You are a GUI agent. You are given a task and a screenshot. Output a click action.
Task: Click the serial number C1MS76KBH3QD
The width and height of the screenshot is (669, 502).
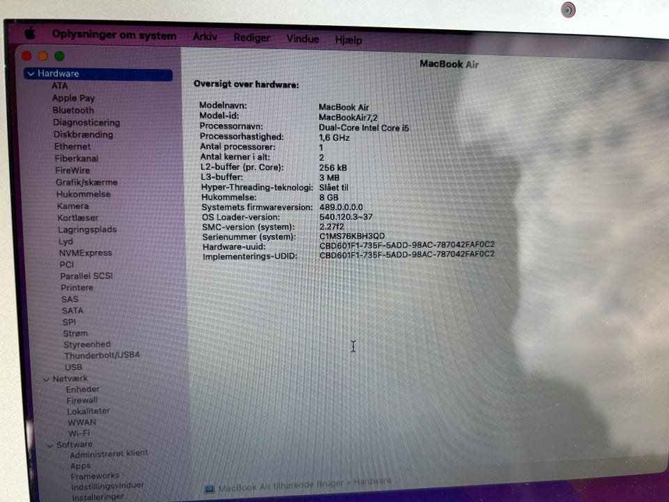352,236
